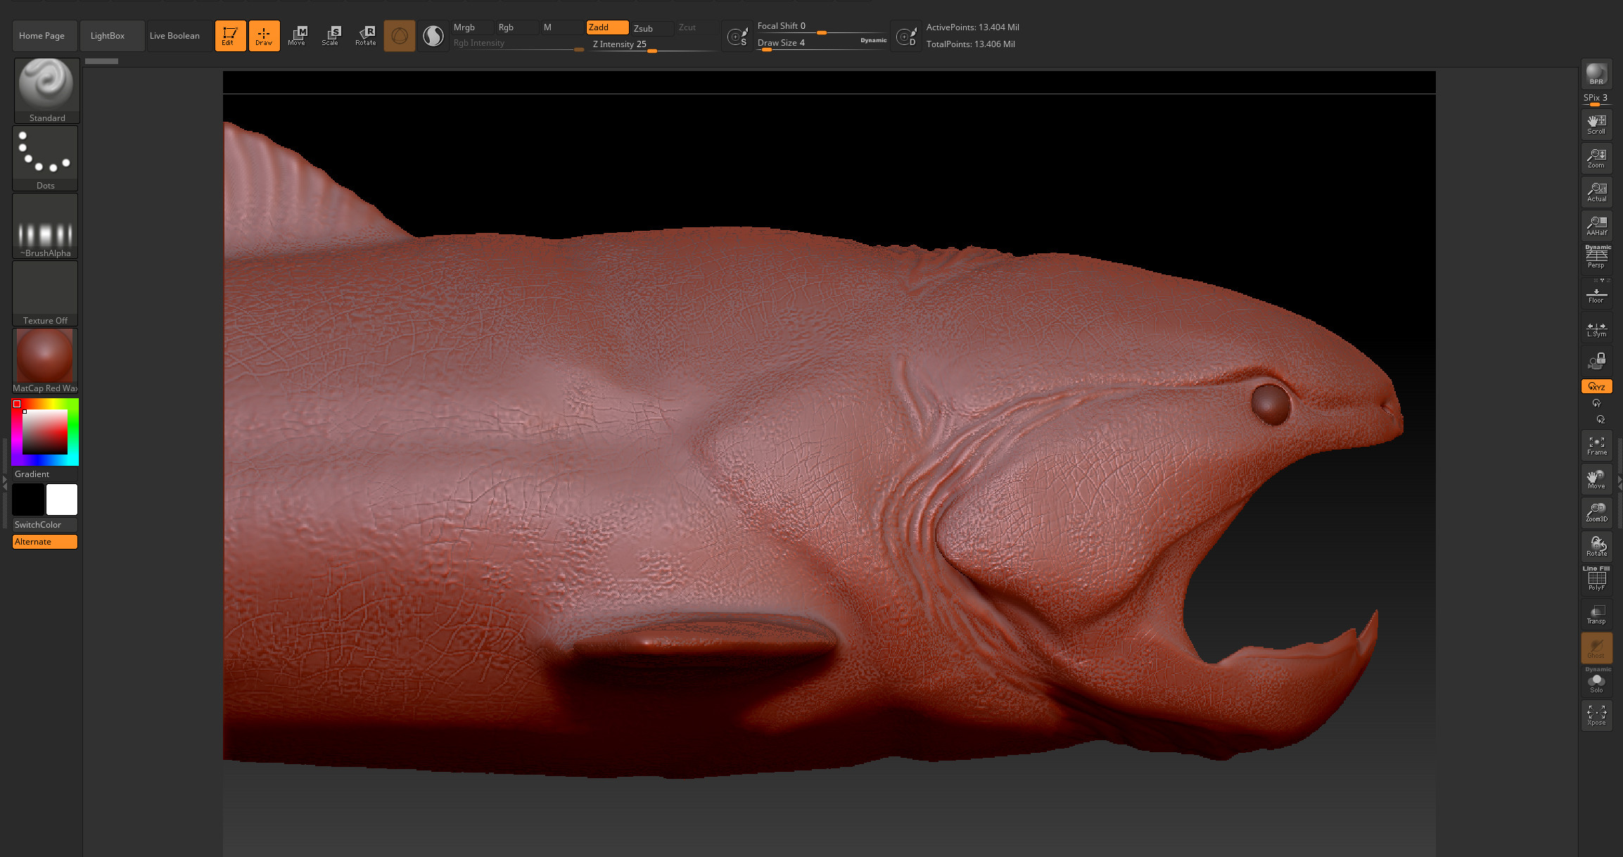Select the Rotate transform tool in top toolbar
Image resolution: width=1623 pixels, height=857 pixels.
[x=366, y=36]
